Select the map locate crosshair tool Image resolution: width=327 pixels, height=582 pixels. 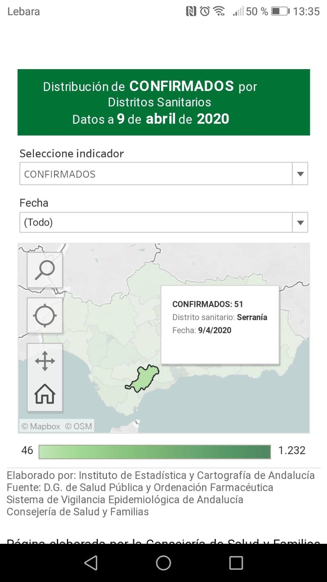(x=45, y=315)
